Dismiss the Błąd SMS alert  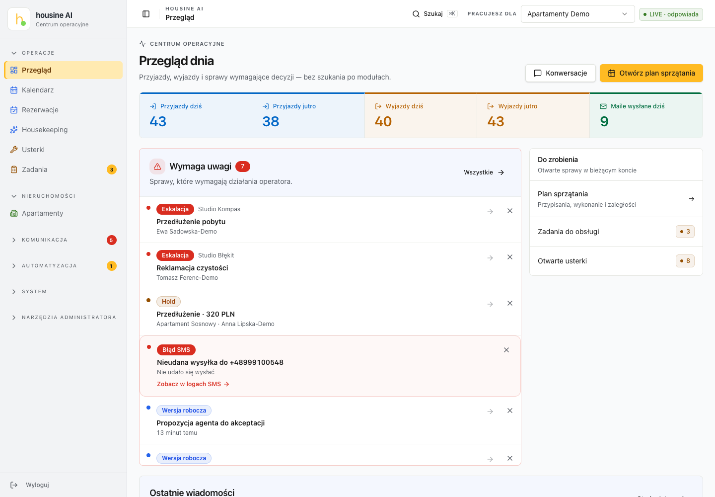pyautogui.click(x=506, y=350)
